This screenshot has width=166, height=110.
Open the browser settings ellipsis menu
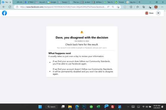[162, 7]
